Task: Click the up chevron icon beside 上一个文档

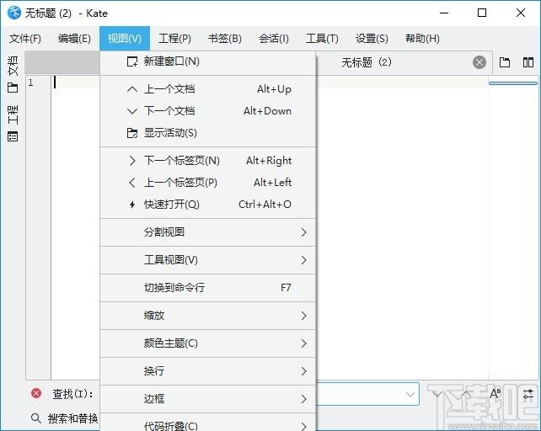Action: [132, 89]
